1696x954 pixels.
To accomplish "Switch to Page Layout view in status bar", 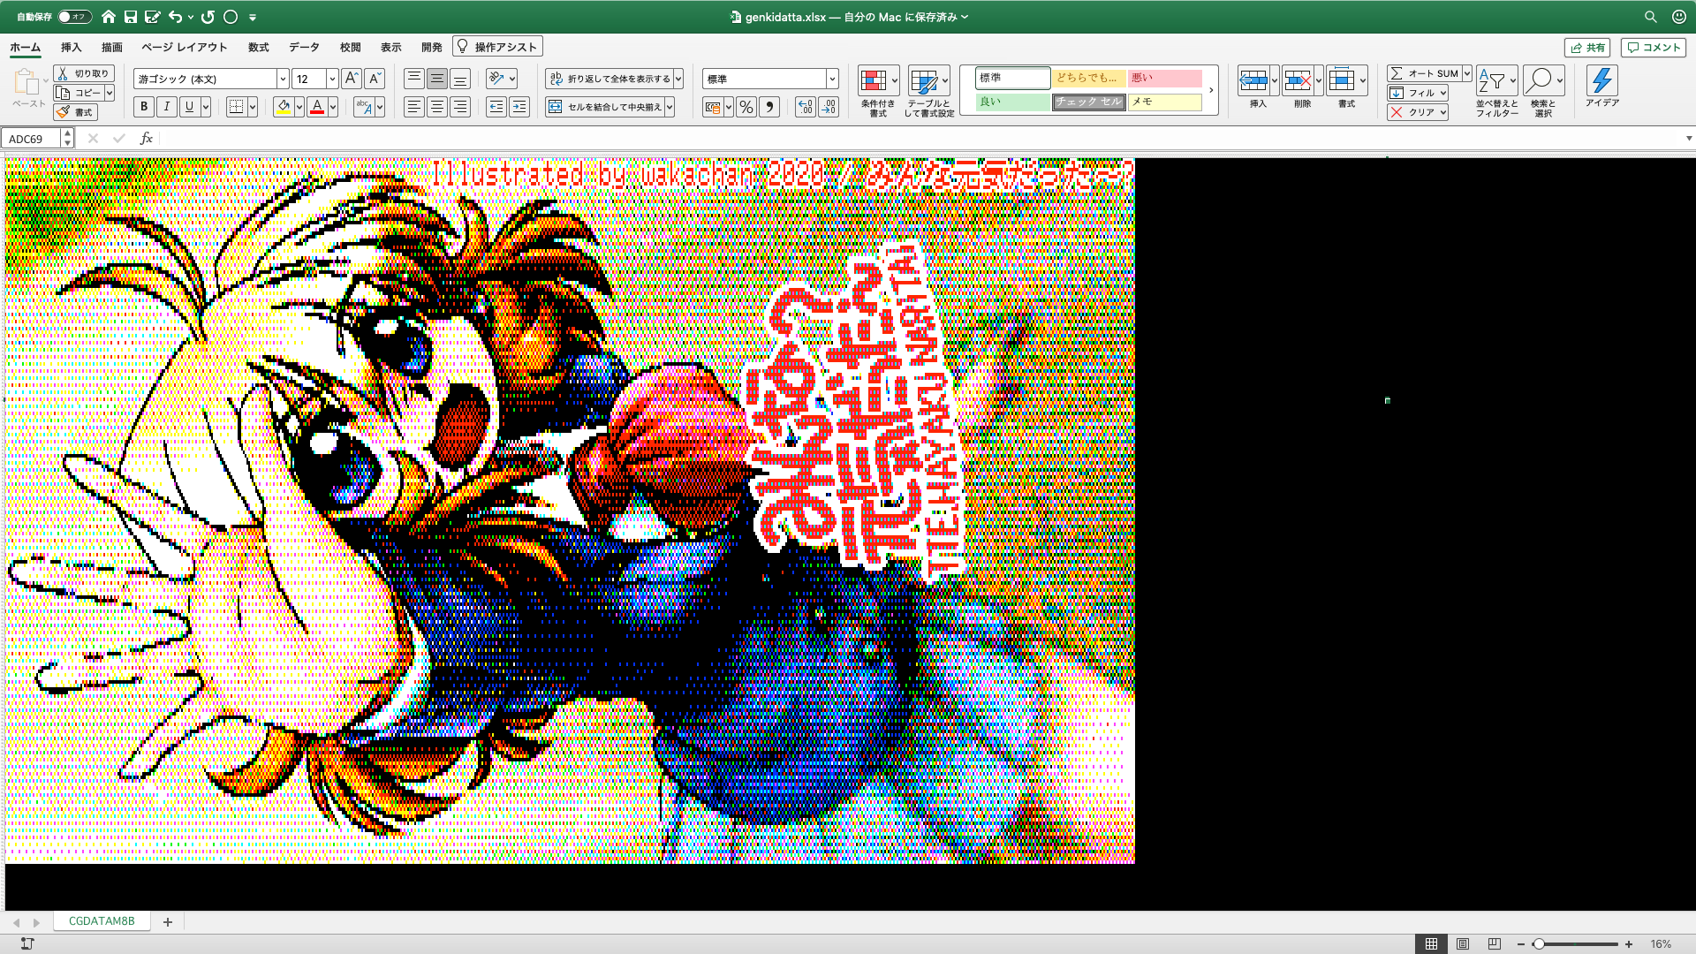I will 1463,943.
